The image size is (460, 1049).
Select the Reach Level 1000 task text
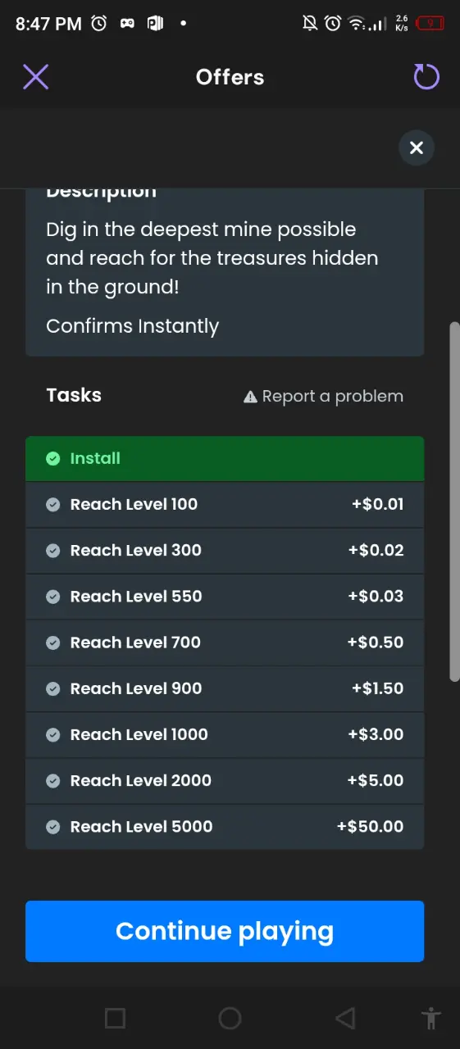click(139, 734)
